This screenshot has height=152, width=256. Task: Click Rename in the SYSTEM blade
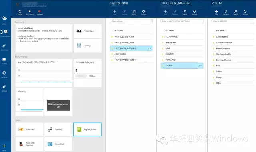pyautogui.click(x=226, y=12)
